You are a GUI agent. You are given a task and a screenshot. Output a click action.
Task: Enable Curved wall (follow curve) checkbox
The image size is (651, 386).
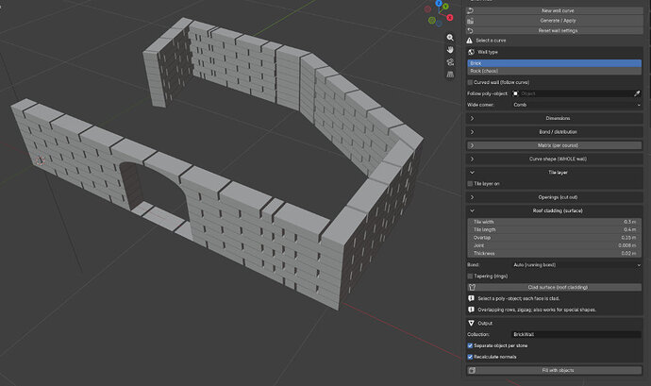pos(470,82)
